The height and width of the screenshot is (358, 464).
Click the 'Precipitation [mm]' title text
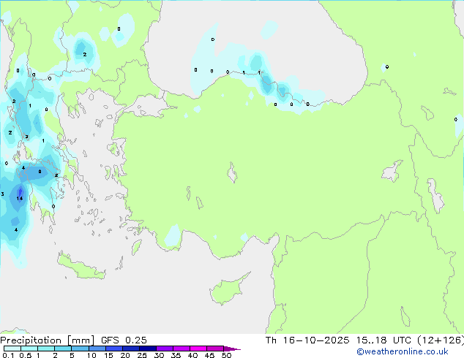tap(48, 340)
